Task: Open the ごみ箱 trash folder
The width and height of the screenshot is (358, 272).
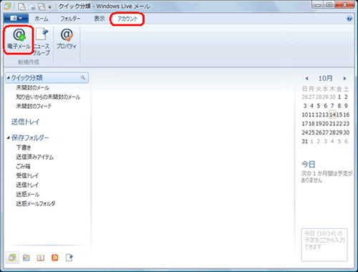Action: (x=23, y=166)
